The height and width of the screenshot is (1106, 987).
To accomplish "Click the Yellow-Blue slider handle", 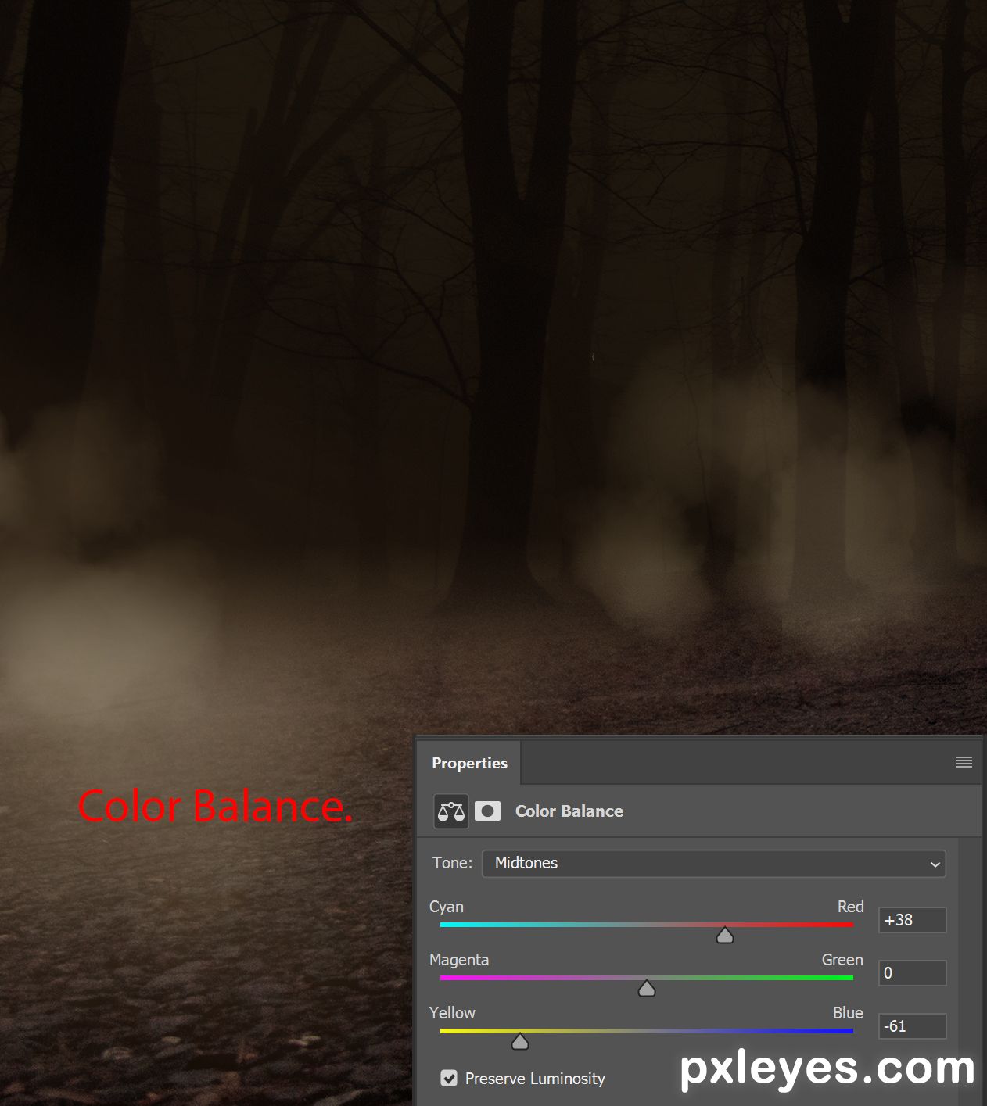I will tap(520, 1041).
